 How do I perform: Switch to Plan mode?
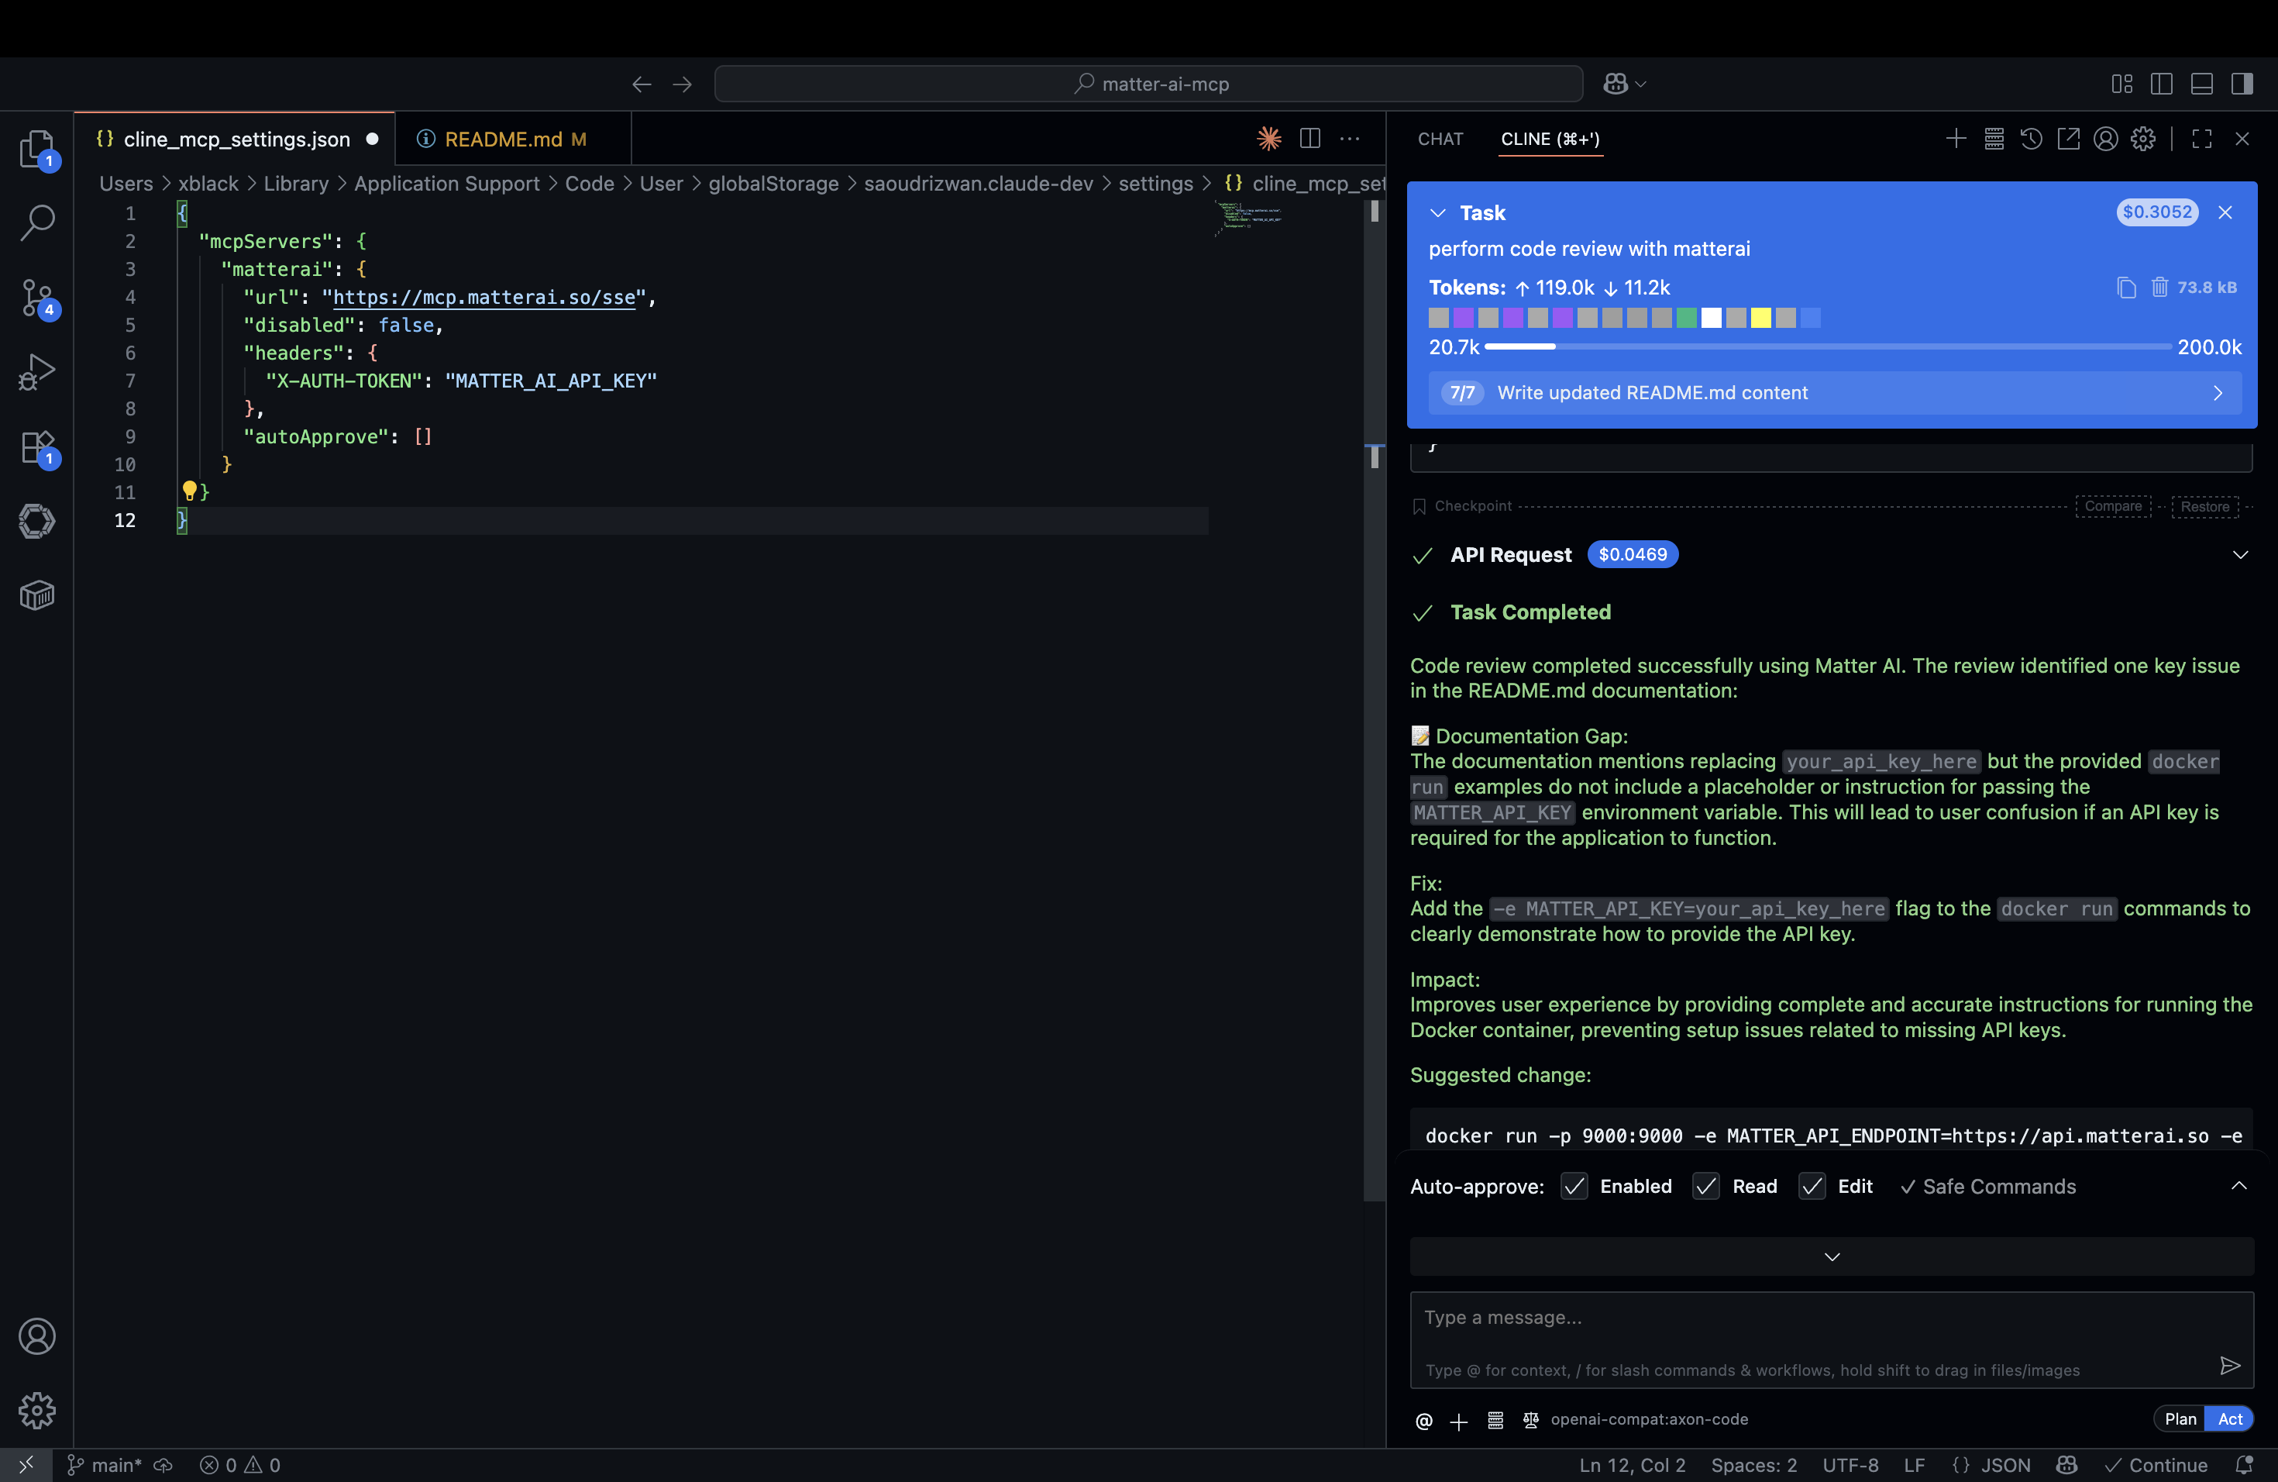pyautogui.click(x=2180, y=1418)
